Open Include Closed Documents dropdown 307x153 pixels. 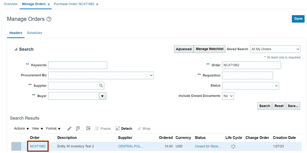point(228,96)
